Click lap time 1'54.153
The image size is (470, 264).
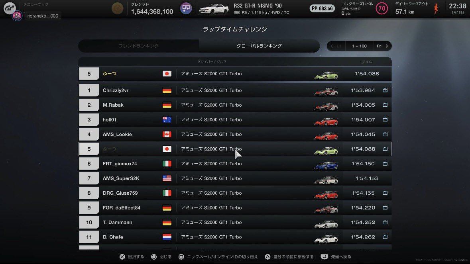(x=367, y=178)
